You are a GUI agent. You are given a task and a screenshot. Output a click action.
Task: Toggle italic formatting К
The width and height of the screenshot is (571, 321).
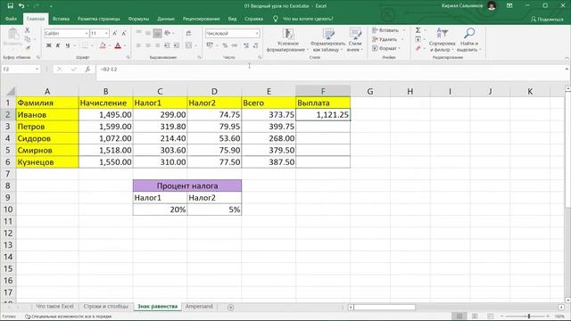[58, 45]
